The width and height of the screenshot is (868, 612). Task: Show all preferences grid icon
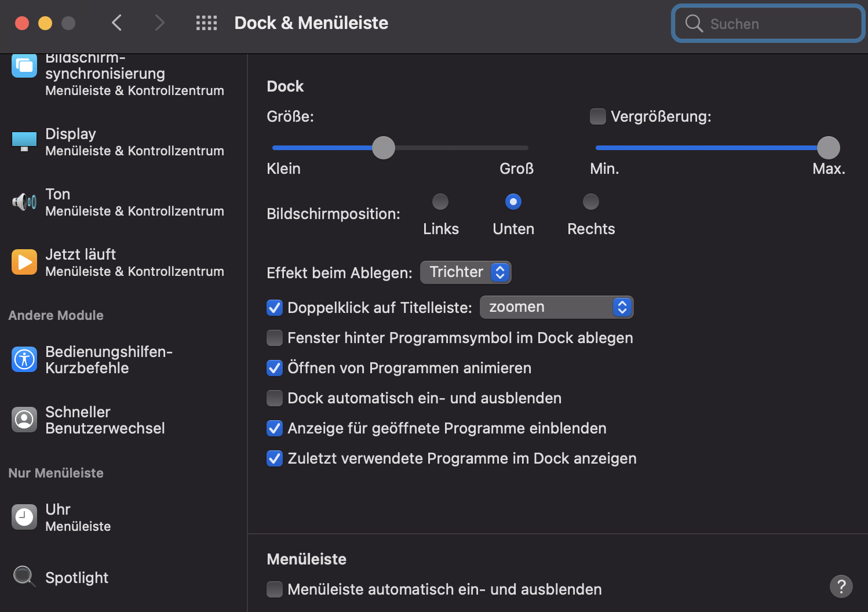click(206, 23)
